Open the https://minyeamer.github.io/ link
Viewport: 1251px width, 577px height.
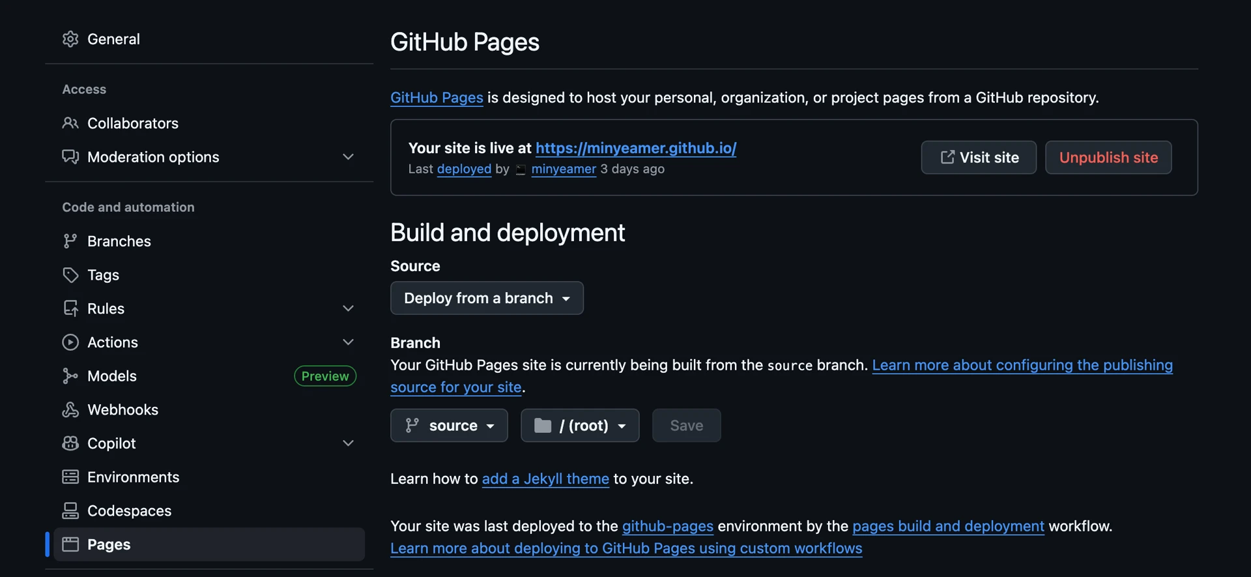click(636, 148)
